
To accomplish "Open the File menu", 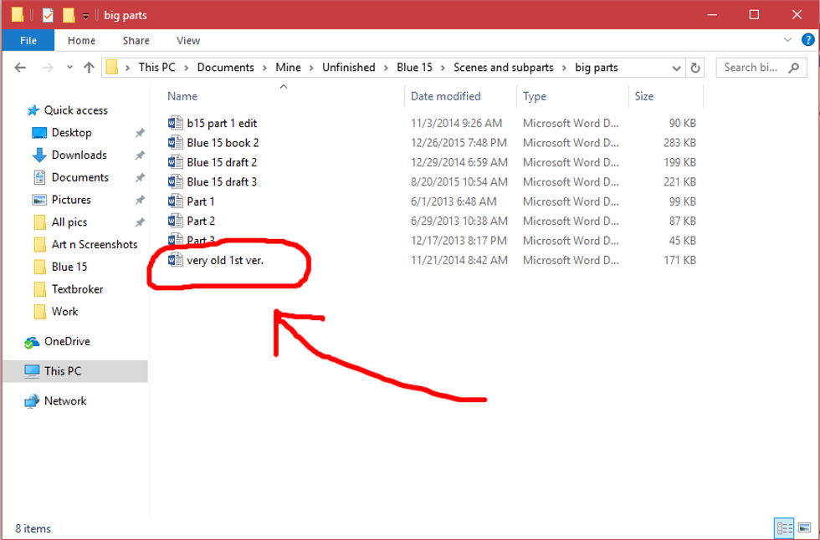I will 28,40.
